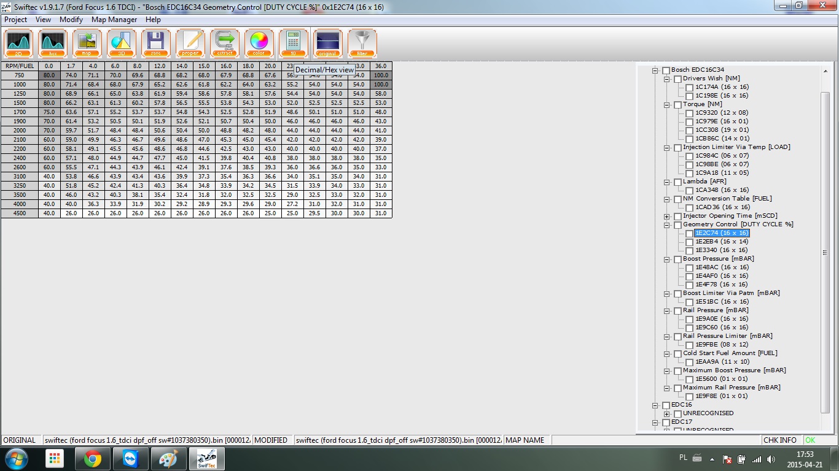Open the 2D graph view
This screenshot has height=471, width=839.
pos(18,44)
